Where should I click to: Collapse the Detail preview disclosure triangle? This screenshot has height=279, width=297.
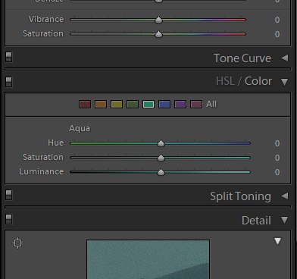(x=277, y=241)
